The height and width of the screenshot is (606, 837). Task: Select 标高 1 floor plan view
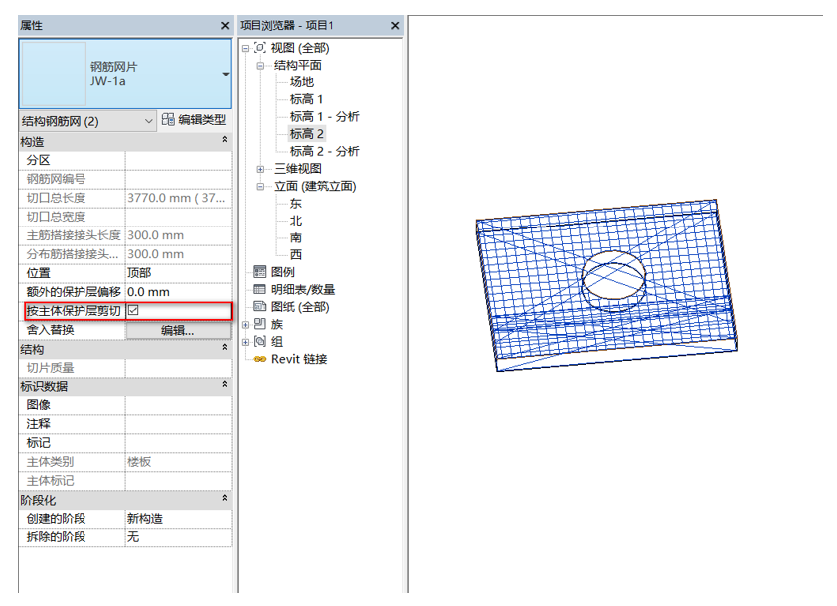pos(306,99)
